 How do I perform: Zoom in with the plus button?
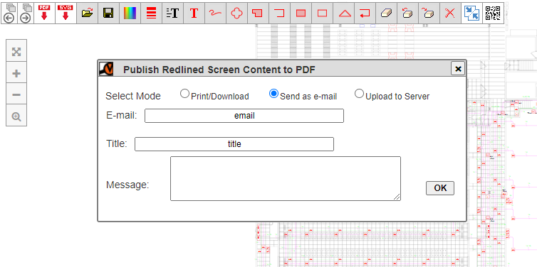[x=16, y=73]
